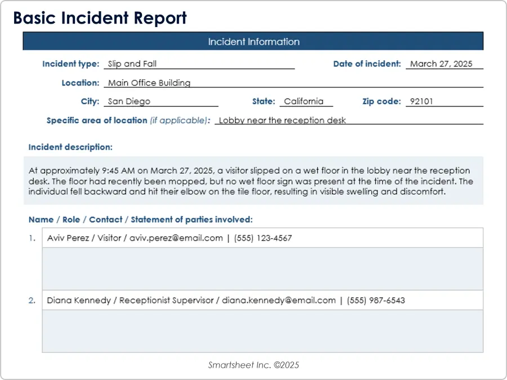Select the Date of incident field
Image resolution: width=507 pixels, height=380 pixels.
pos(444,64)
